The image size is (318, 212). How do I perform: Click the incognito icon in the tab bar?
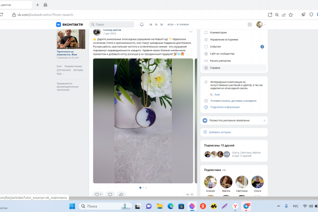click(x=45, y=5)
